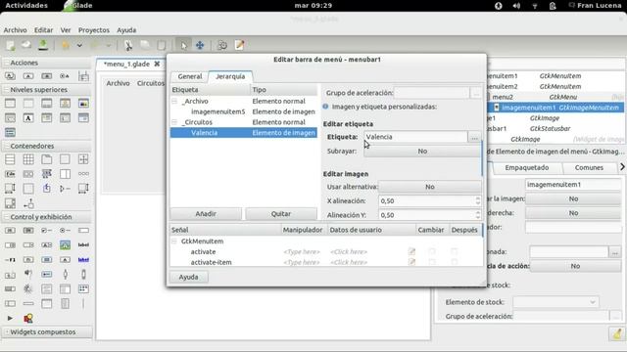Switch to the Comunes properties tab
The height and width of the screenshot is (352, 627).
point(589,167)
